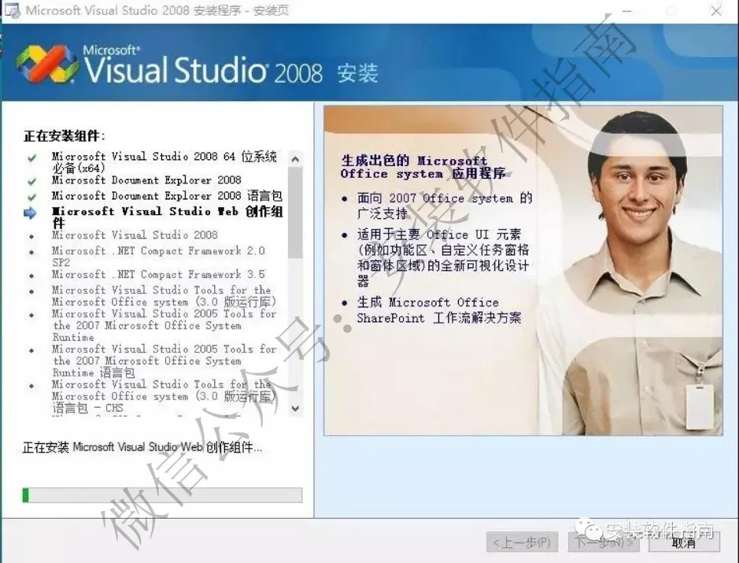739x563 pixels.
Task: Click the 下一步 button
Action: 604,543
